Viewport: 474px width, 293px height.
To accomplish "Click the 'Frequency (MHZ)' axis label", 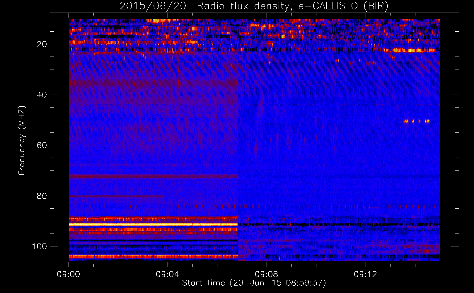I will tap(22, 141).
